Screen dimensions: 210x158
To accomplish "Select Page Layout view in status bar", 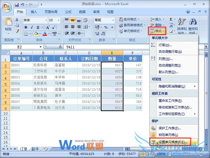I will pyautogui.click(x=148, y=154).
